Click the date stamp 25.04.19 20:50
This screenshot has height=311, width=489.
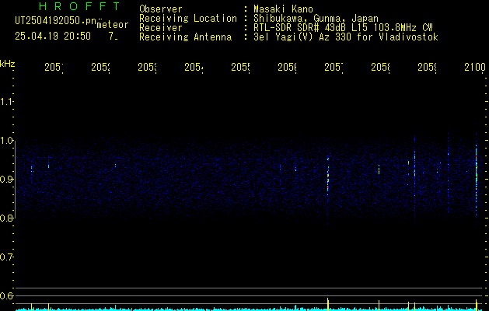[x=53, y=37]
